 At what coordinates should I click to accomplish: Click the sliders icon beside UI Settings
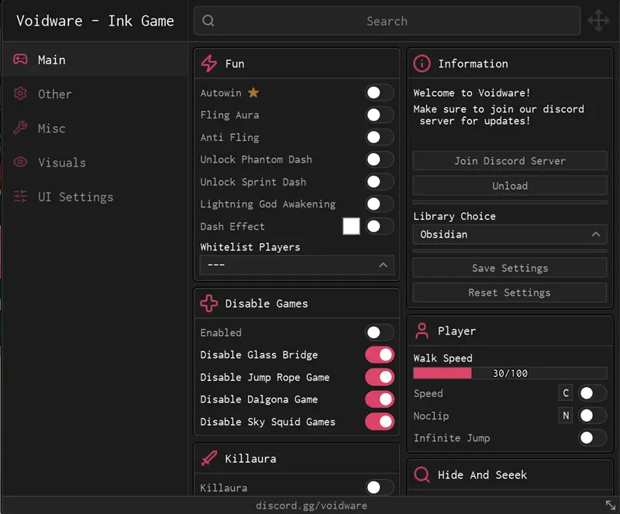[x=20, y=197]
